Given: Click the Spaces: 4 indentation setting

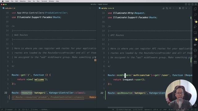Looking at the screenshot, I should pos(148,110).
